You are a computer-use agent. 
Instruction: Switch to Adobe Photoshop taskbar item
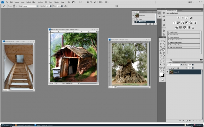[x=44, y=125]
